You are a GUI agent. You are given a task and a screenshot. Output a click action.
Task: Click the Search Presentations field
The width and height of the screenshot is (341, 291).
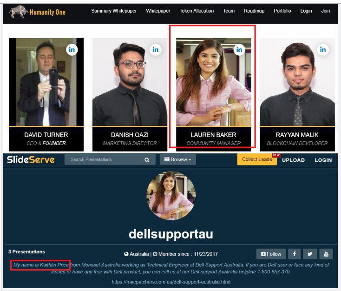pos(110,159)
